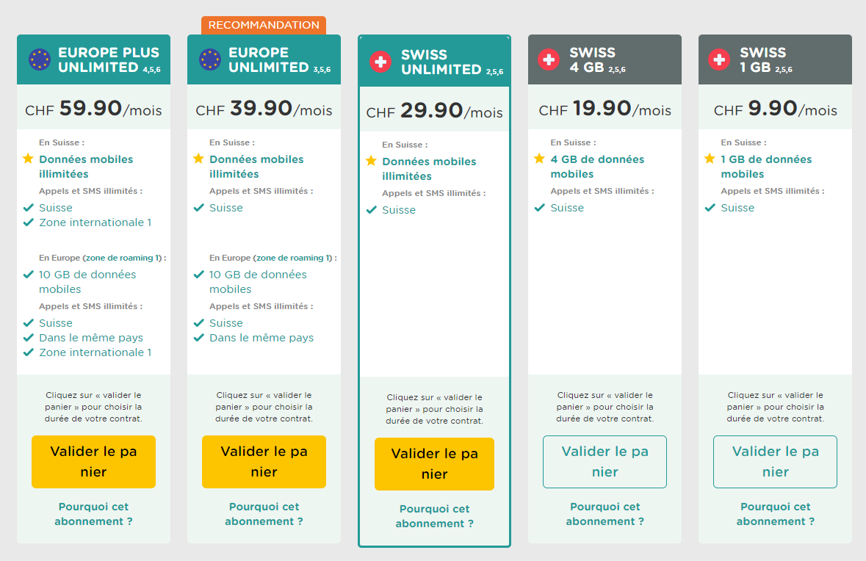
Task: Click the gold star beside 1 GB de données mobiles
Action: tap(710, 159)
